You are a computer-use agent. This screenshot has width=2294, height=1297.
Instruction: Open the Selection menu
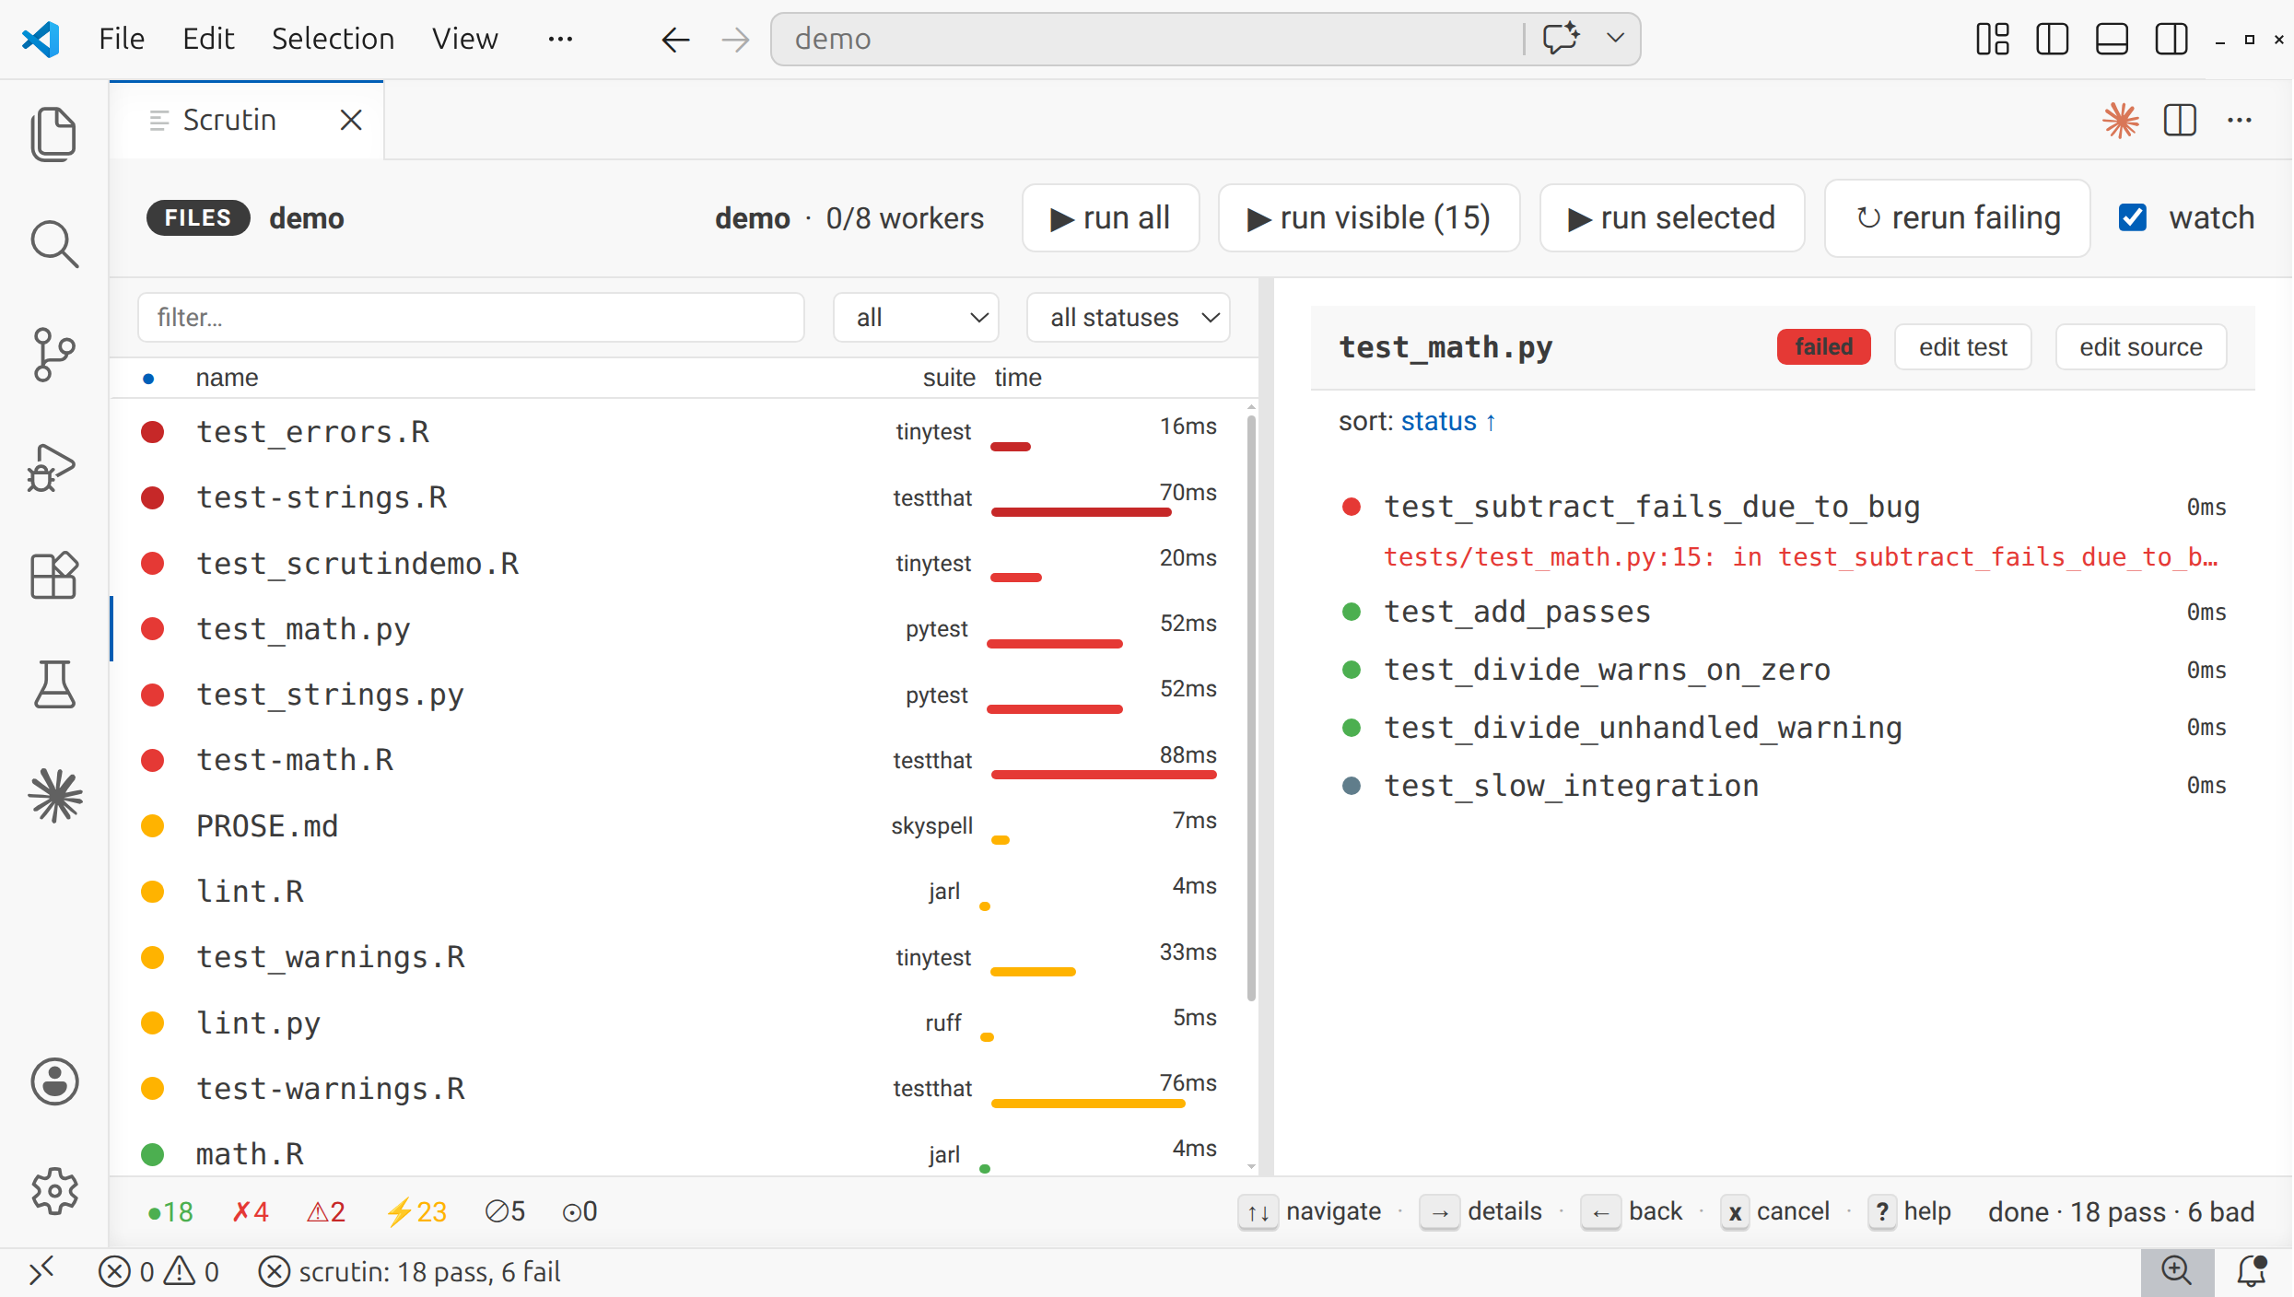point(333,39)
